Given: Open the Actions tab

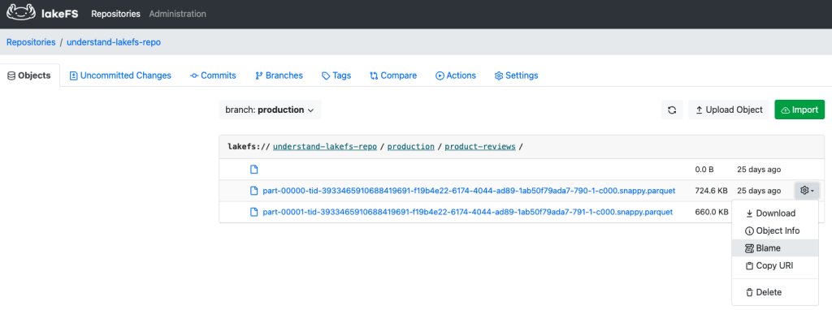Looking at the screenshot, I should (456, 75).
